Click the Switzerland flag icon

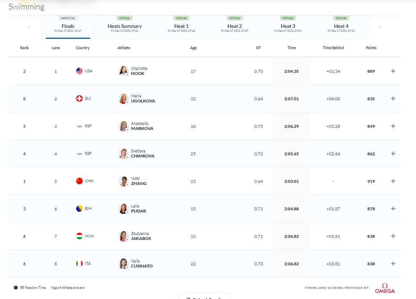pyautogui.click(x=79, y=98)
